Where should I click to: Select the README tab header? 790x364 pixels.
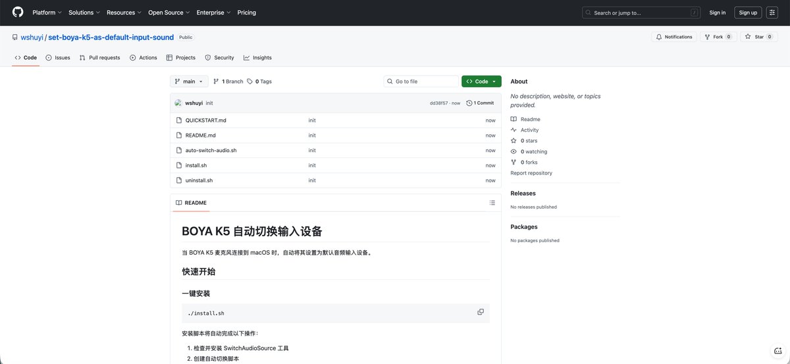click(191, 203)
